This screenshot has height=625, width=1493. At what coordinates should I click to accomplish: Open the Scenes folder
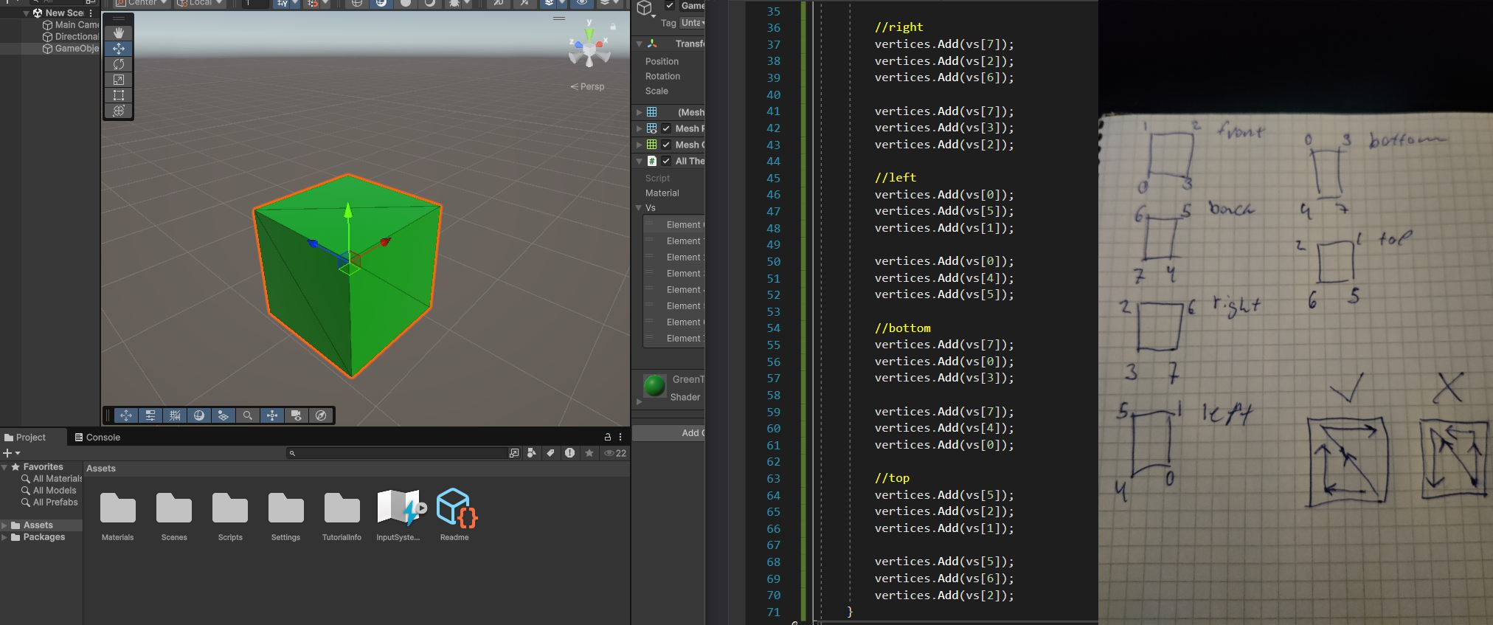point(174,517)
